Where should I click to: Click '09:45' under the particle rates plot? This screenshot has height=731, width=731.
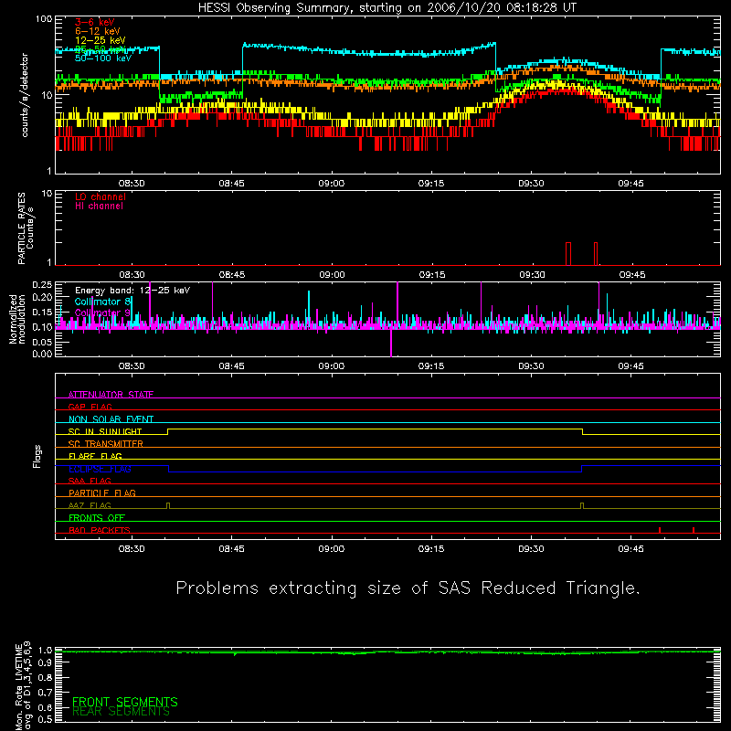pos(631,275)
